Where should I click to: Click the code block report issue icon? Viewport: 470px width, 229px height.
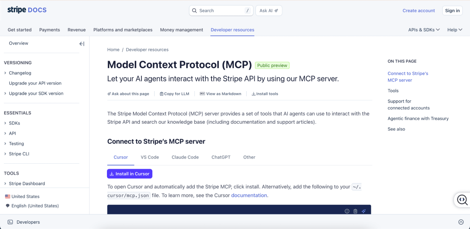point(347,211)
